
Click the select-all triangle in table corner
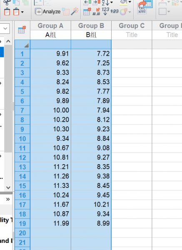point(27,45)
